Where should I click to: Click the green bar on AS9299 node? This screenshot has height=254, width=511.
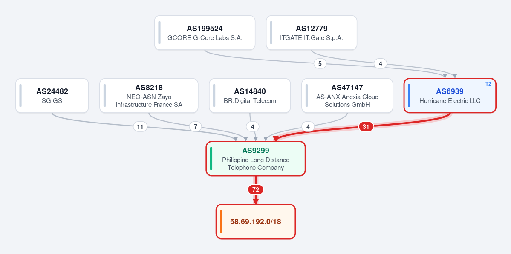pyautogui.click(x=211, y=159)
